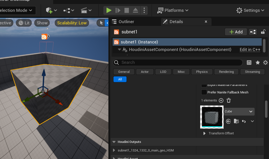The image size is (269, 159).
Task: Toggle the Details panel lock icon
Action: pos(263,32)
